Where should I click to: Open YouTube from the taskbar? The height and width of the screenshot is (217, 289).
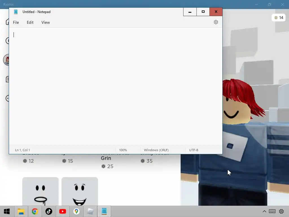tap(63, 211)
